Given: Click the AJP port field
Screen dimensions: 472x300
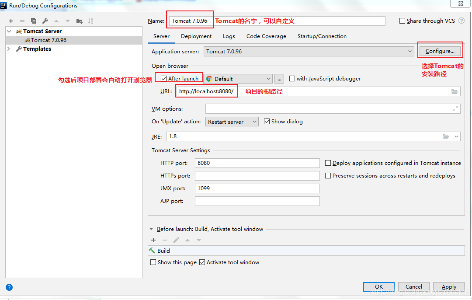Looking at the screenshot, I should tap(257, 201).
